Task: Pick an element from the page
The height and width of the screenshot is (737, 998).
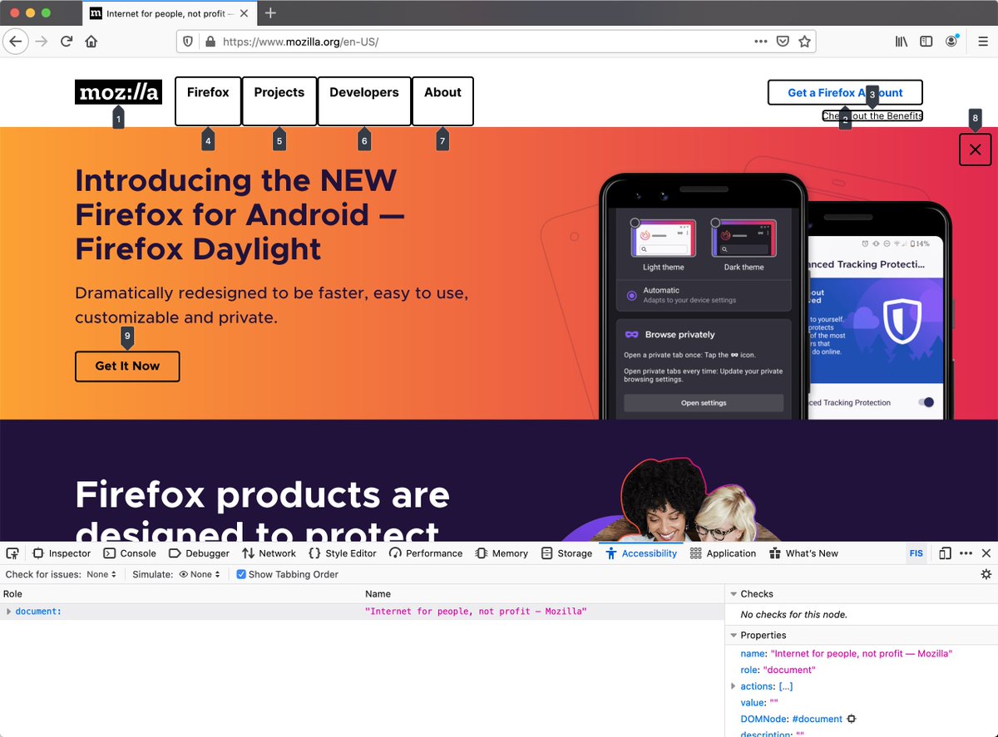Action: click(12, 553)
